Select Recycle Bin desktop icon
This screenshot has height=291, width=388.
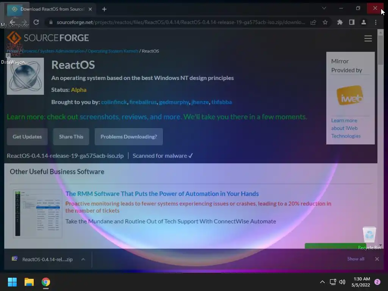coord(369,238)
